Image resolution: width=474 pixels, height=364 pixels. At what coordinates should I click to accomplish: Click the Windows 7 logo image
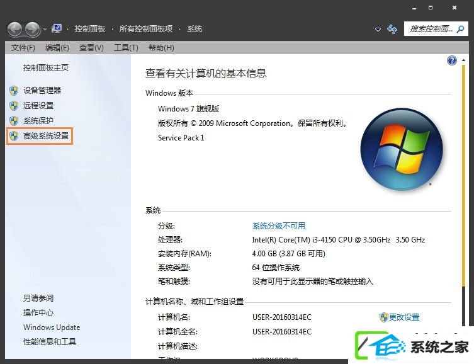(402, 149)
